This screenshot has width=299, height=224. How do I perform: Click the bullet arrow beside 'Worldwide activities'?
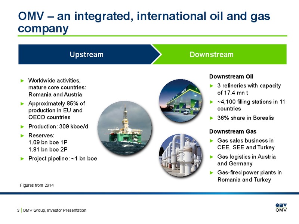click(22, 81)
